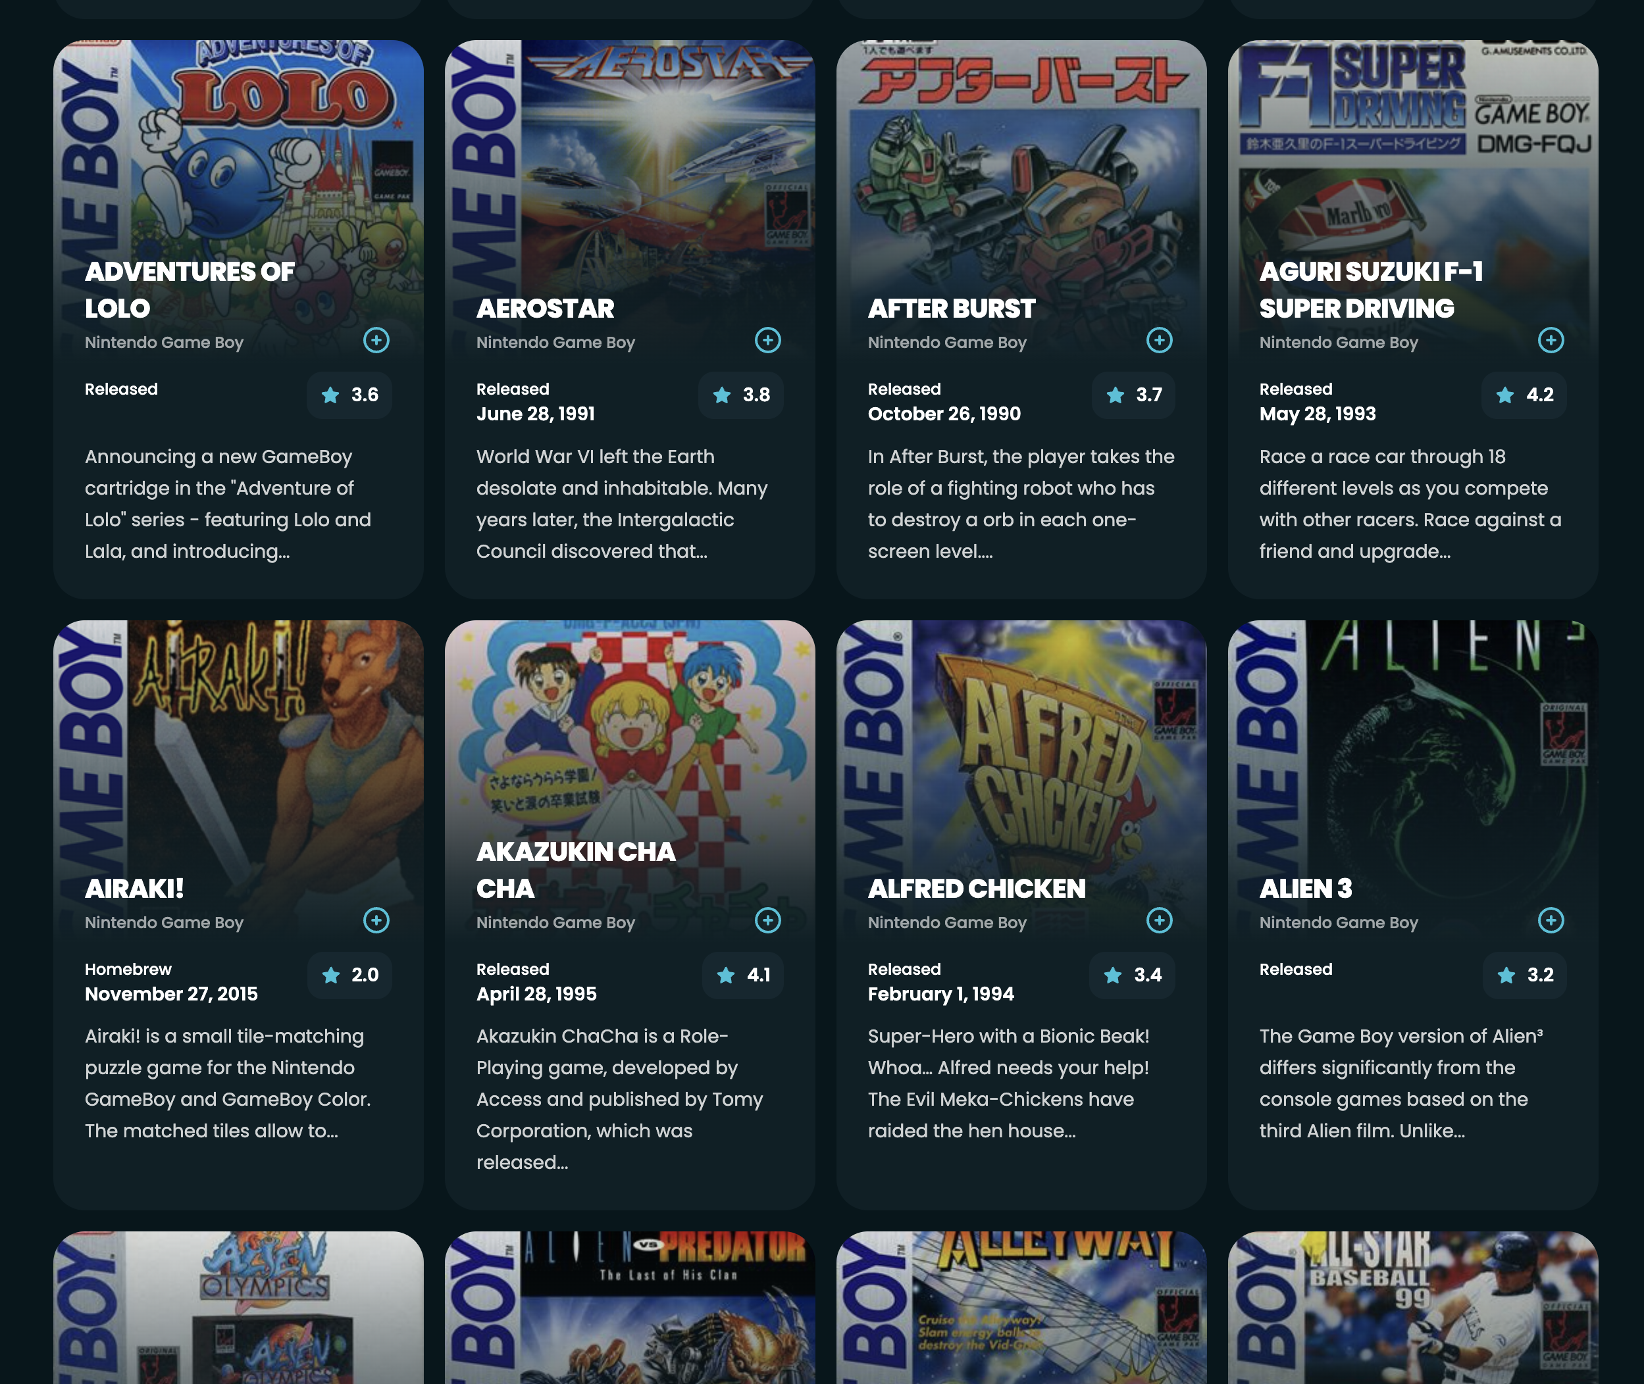
Task: Click star icon next to 3.2 rating
Action: pyautogui.click(x=1506, y=974)
